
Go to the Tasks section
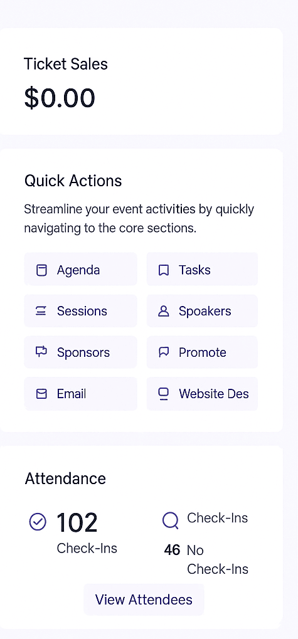202,269
